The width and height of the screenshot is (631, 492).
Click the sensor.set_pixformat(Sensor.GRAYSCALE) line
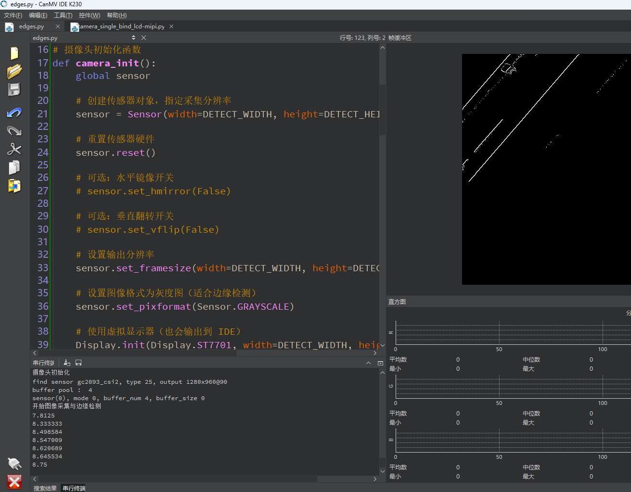coord(185,306)
